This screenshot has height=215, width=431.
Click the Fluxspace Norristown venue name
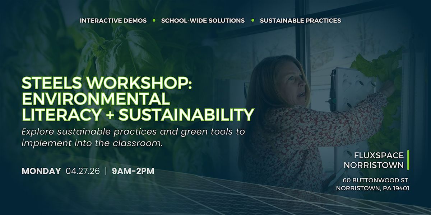point(374,160)
